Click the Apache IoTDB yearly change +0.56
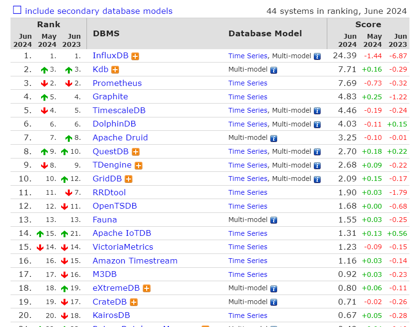419x327 pixels. point(397,233)
